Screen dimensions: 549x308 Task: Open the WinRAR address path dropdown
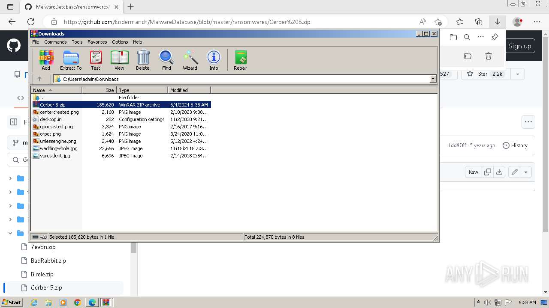pos(433,79)
